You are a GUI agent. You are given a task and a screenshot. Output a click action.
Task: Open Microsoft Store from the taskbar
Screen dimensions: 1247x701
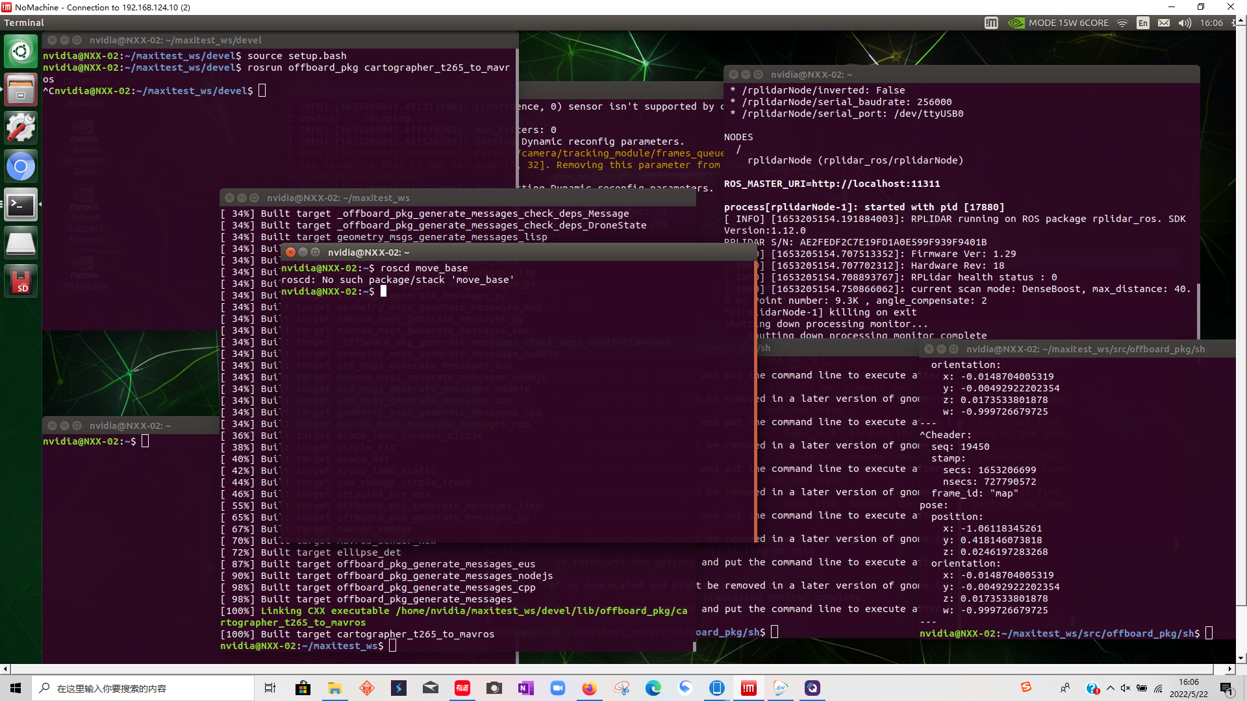pyautogui.click(x=303, y=688)
